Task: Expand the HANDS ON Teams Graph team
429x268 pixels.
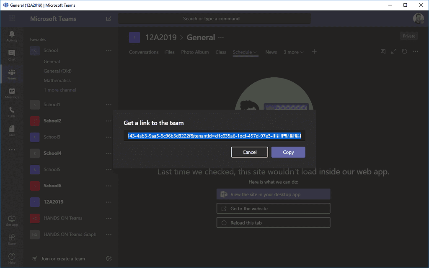Action: pyautogui.click(x=70, y=235)
